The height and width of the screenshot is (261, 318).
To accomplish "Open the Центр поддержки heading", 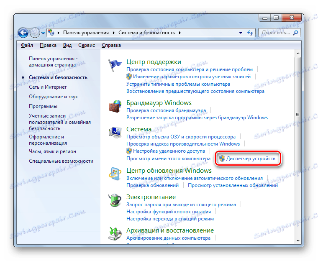I will [154, 61].
